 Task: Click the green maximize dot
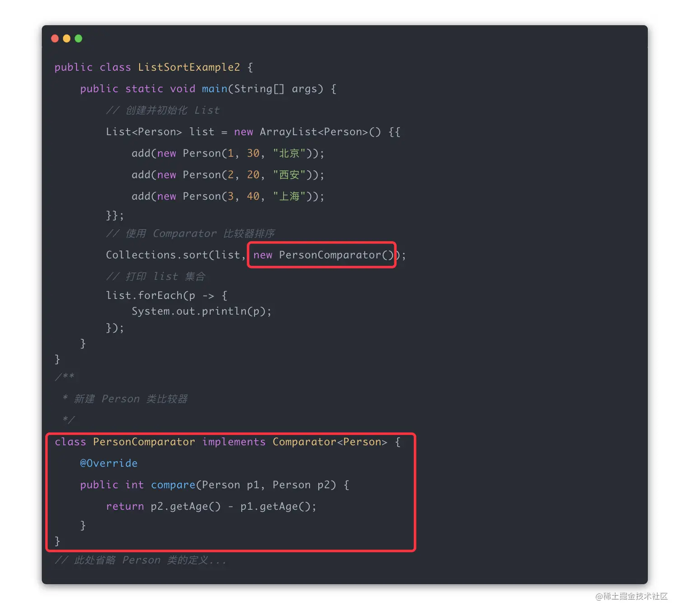click(79, 39)
